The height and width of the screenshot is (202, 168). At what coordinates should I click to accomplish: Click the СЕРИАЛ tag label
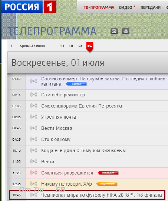tap(76, 84)
